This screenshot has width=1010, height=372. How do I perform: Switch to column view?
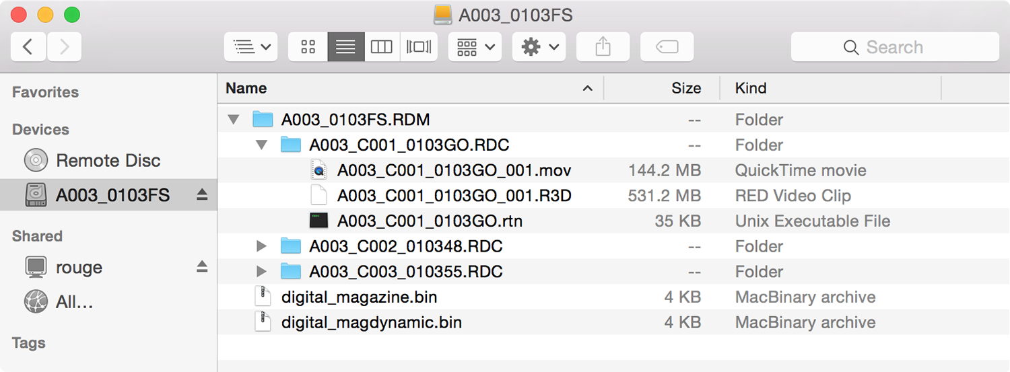click(382, 47)
